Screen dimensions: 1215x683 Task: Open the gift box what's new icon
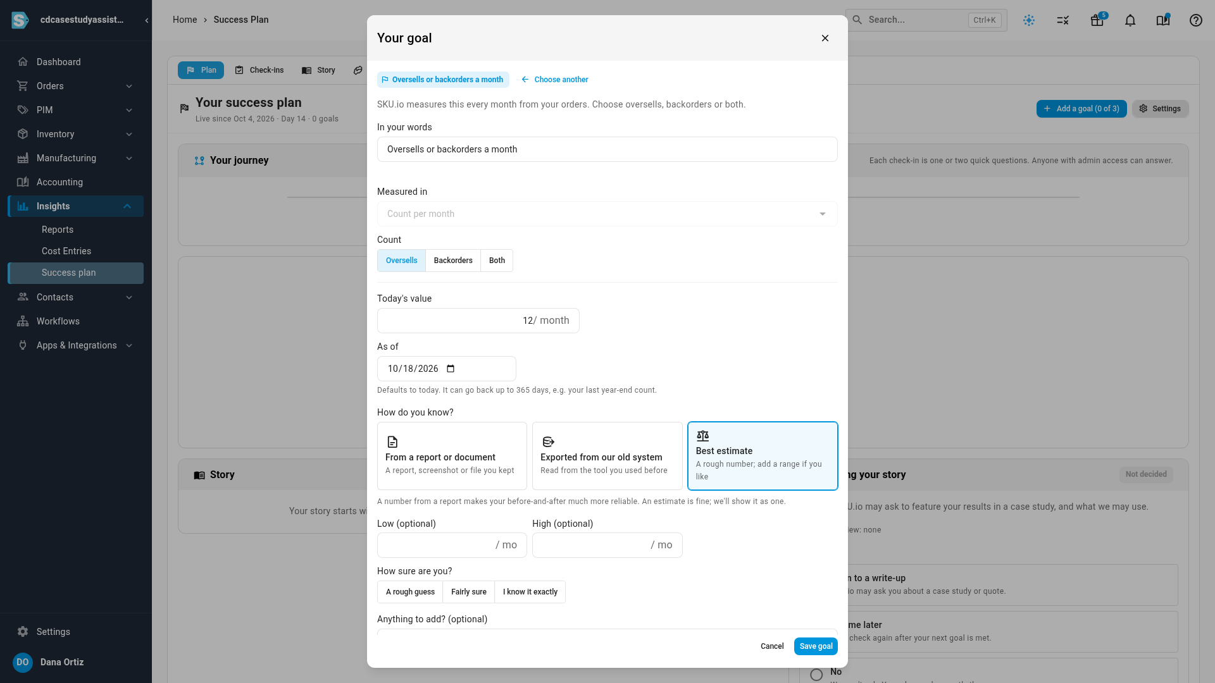[x=1097, y=20]
